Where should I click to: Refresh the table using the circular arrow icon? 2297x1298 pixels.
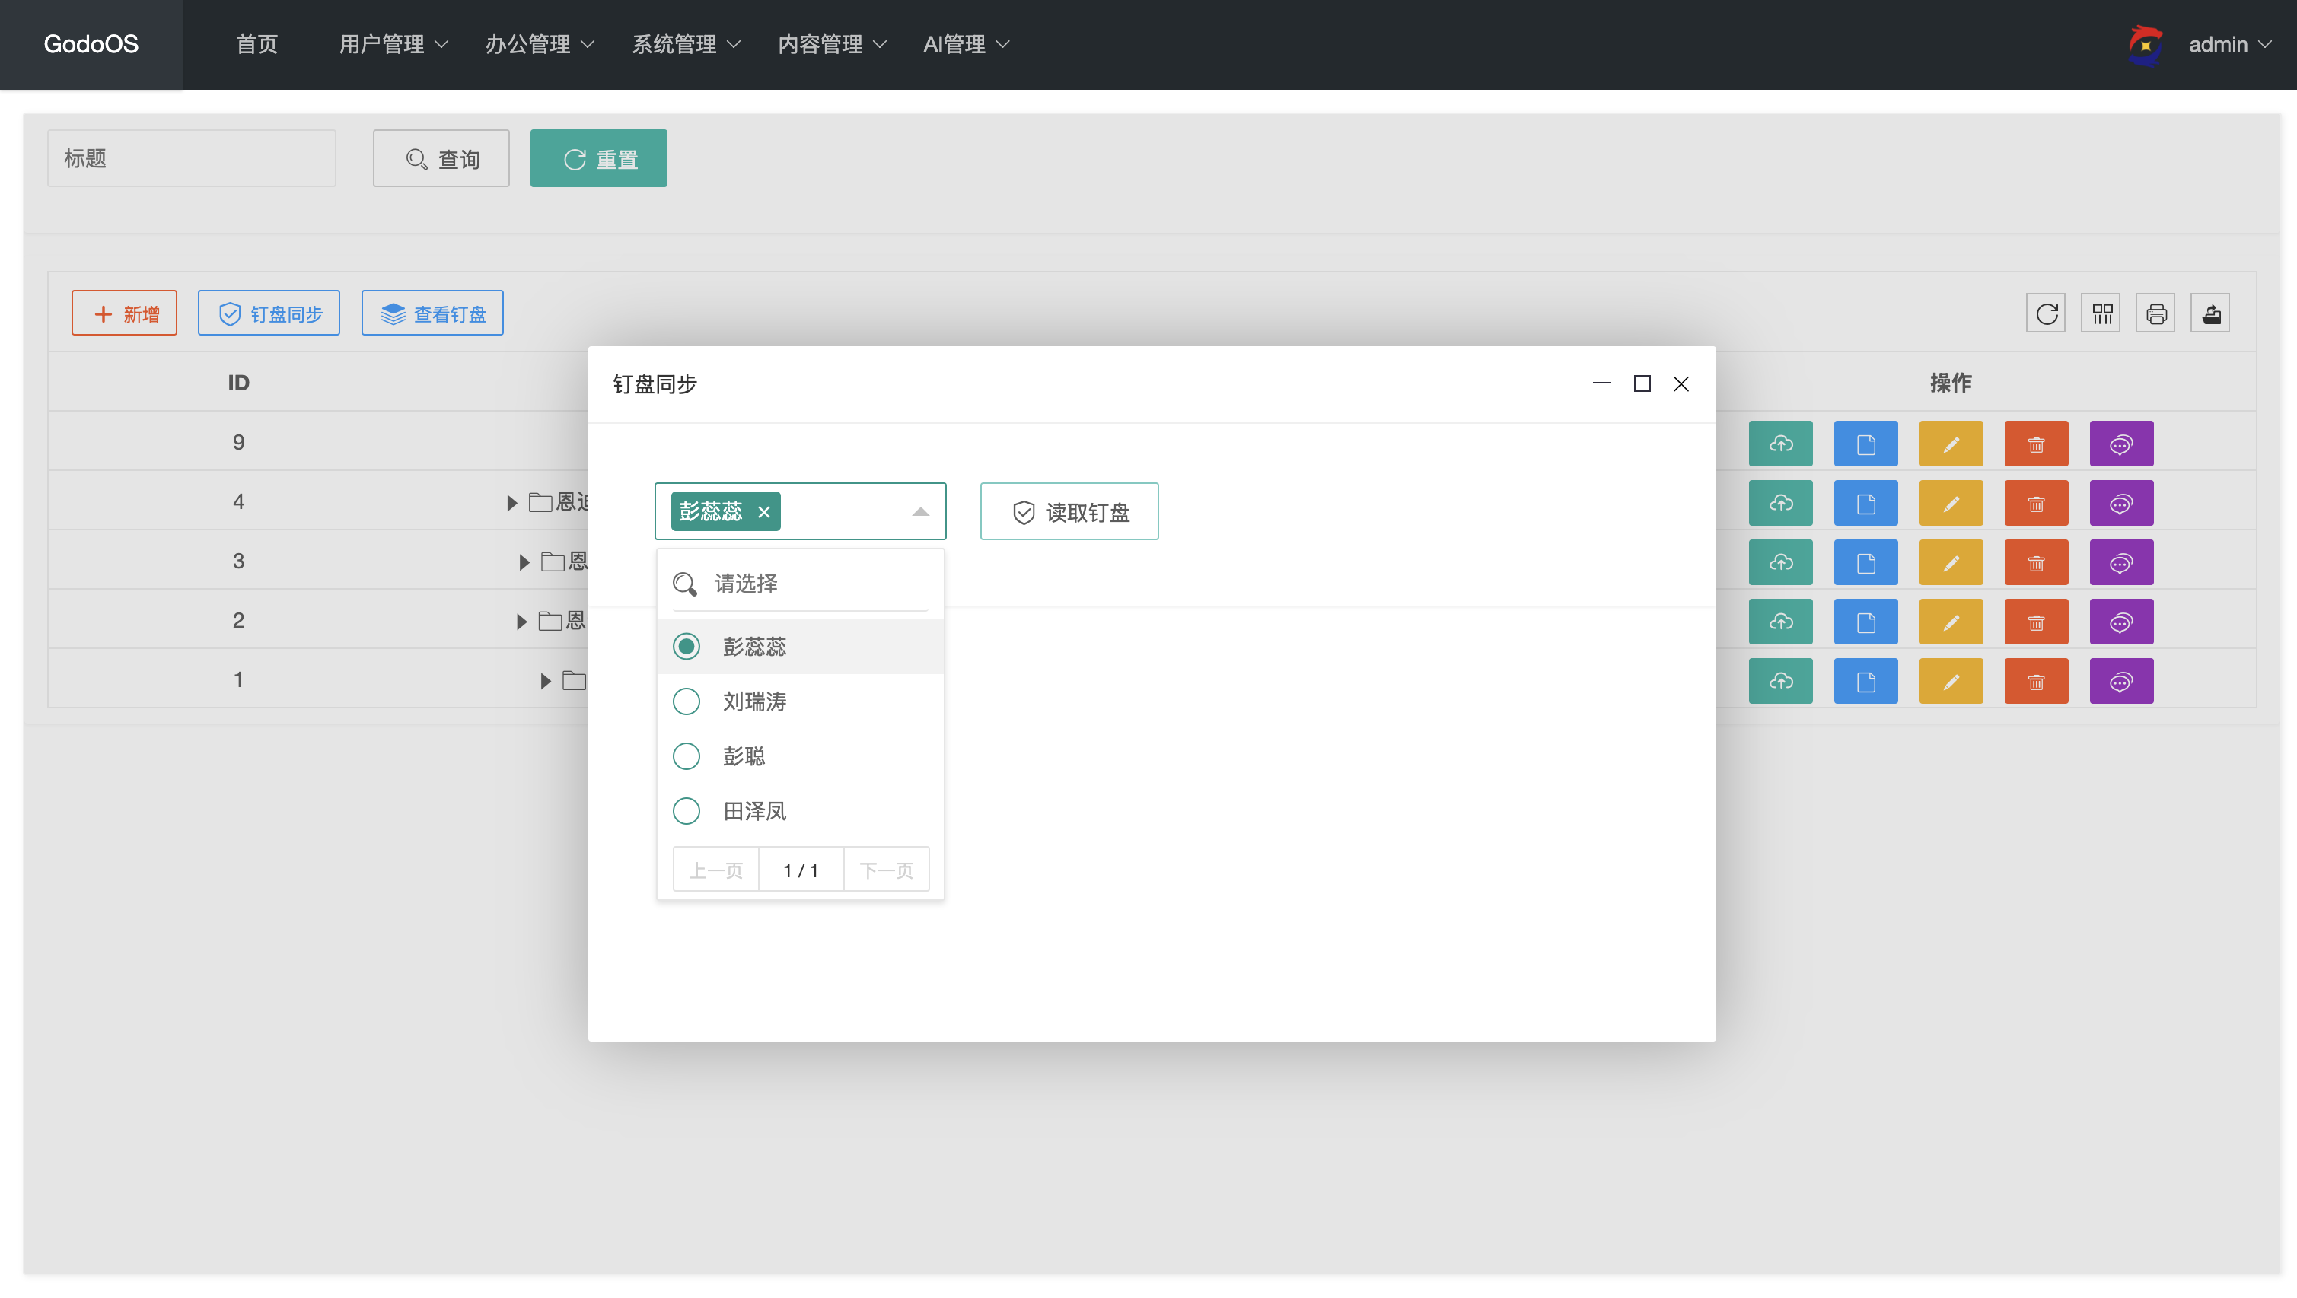pyautogui.click(x=2046, y=313)
